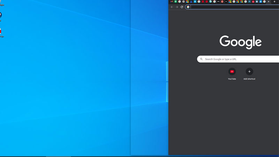279x157 pixels.
Task: Switch to the Gmail tab
Action: click(x=172, y=2)
